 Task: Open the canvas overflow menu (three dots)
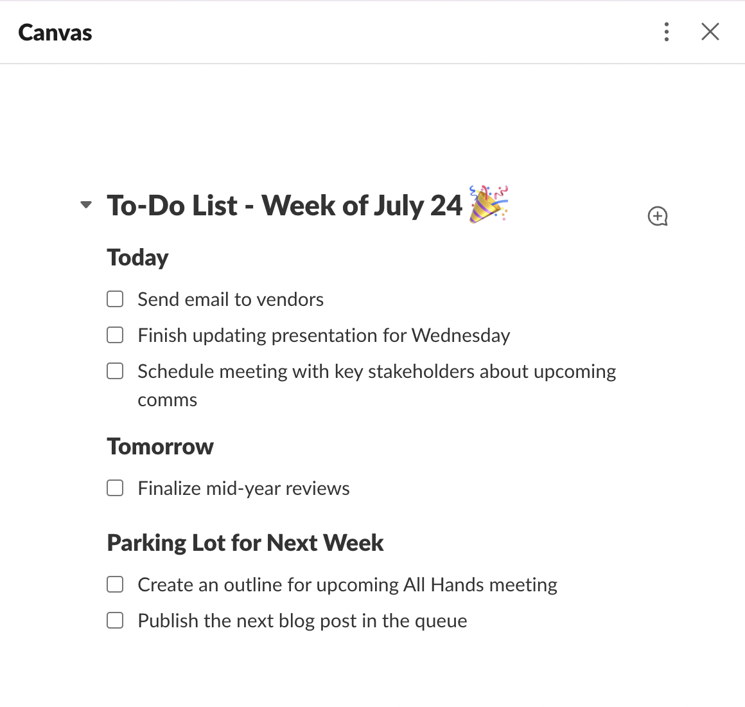tap(667, 31)
